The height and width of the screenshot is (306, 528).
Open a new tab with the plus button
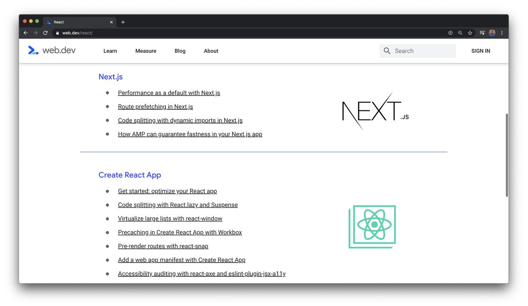123,22
